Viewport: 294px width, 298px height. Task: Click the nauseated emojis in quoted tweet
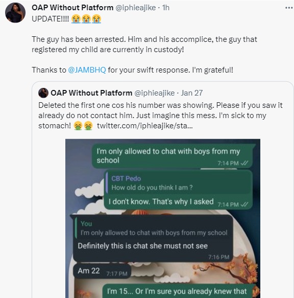[x=83, y=126]
